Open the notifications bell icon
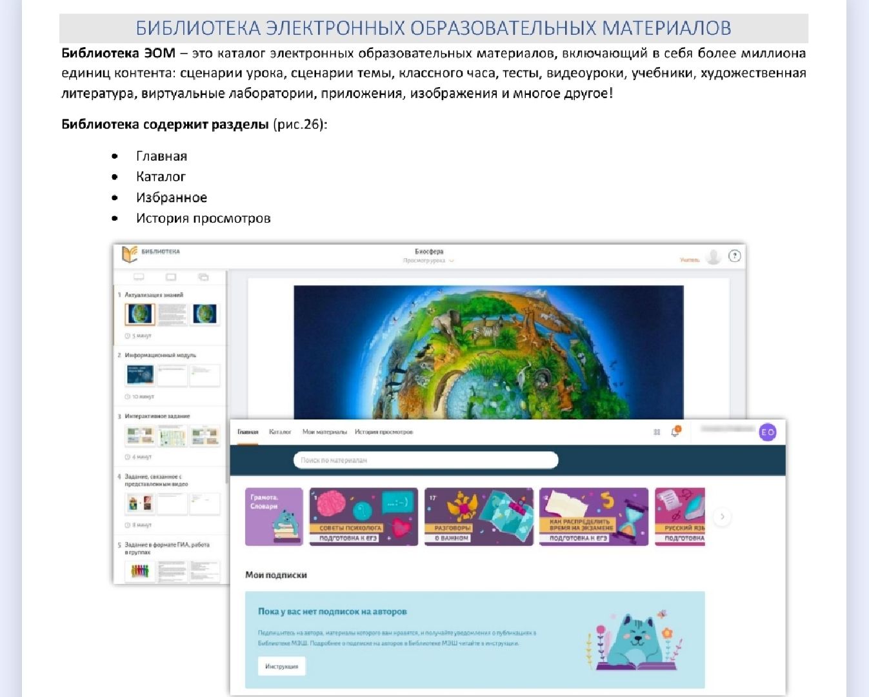Screen dimensions: 869x697 click(675, 432)
